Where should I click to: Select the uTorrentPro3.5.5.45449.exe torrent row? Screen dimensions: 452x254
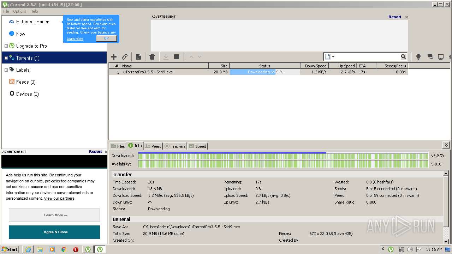[x=258, y=72]
